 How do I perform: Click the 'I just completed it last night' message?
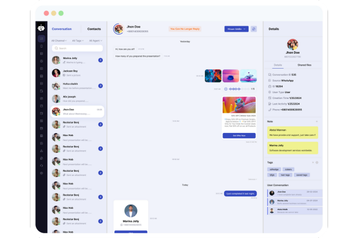tap(240, 193)
